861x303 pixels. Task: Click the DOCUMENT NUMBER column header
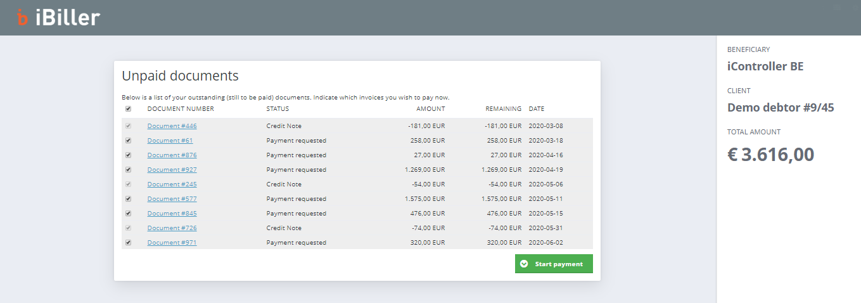181,108
